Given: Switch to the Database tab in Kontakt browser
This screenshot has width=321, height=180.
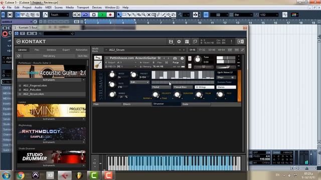Looking at the screenshot, I should click(x=51, y=50).
